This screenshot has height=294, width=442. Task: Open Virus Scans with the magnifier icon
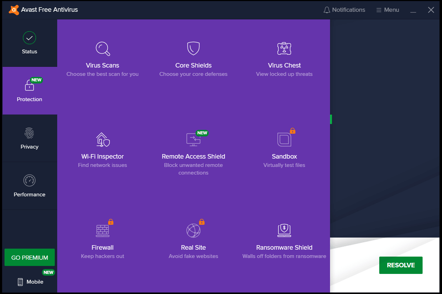pyautogui.click(x=102, y=48)
